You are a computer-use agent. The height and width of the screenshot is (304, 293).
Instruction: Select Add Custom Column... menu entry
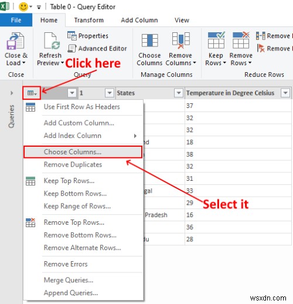83,123
